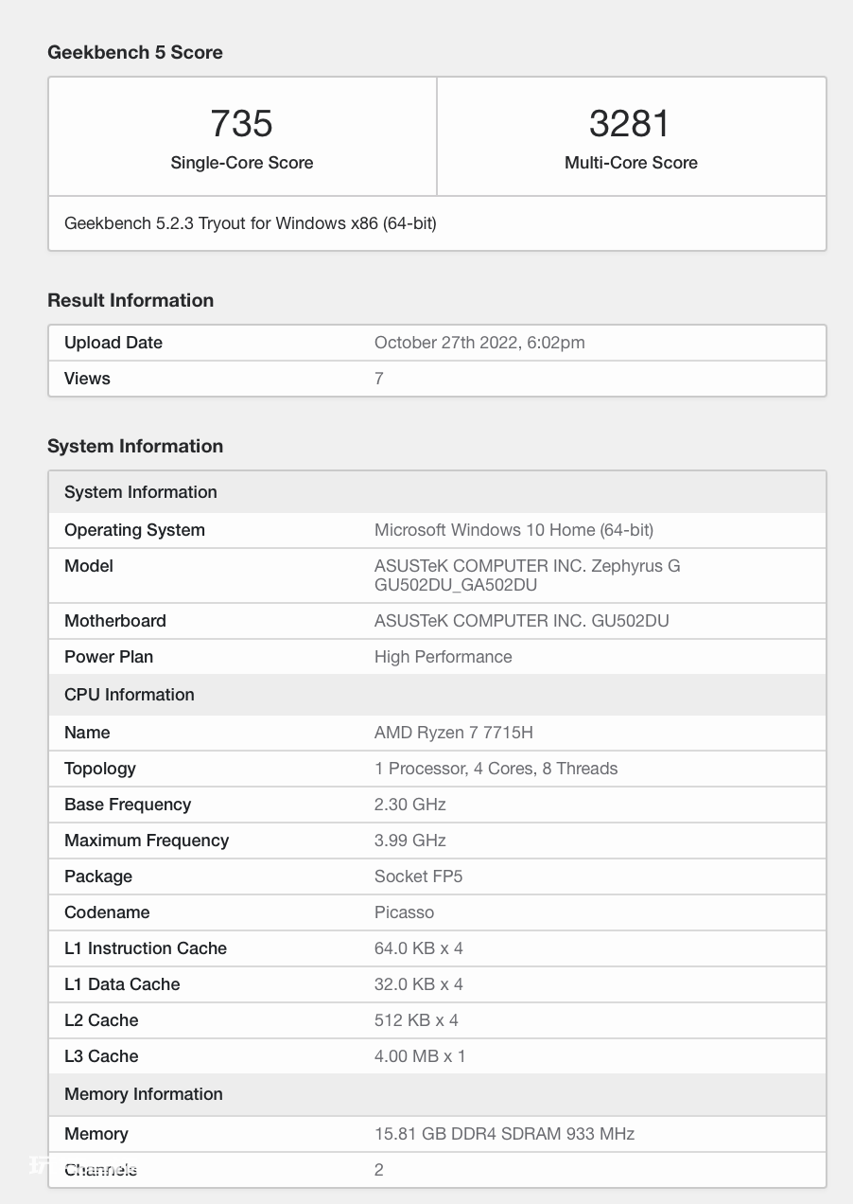Select the Power Plan label
The height and width of the screenshot is (1204, 853).
click(x=109, y=657)
